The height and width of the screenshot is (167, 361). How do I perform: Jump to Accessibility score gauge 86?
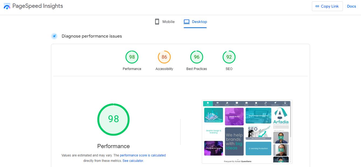[x=164, y=57]
